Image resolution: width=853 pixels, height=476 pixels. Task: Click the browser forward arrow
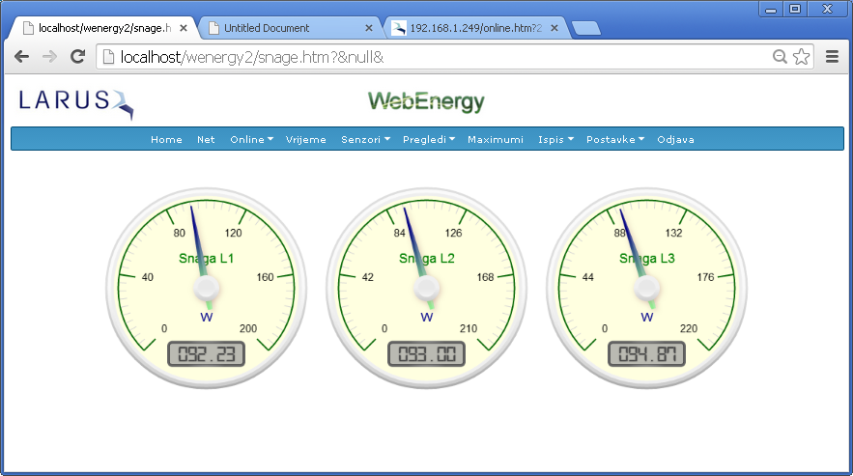48,57
